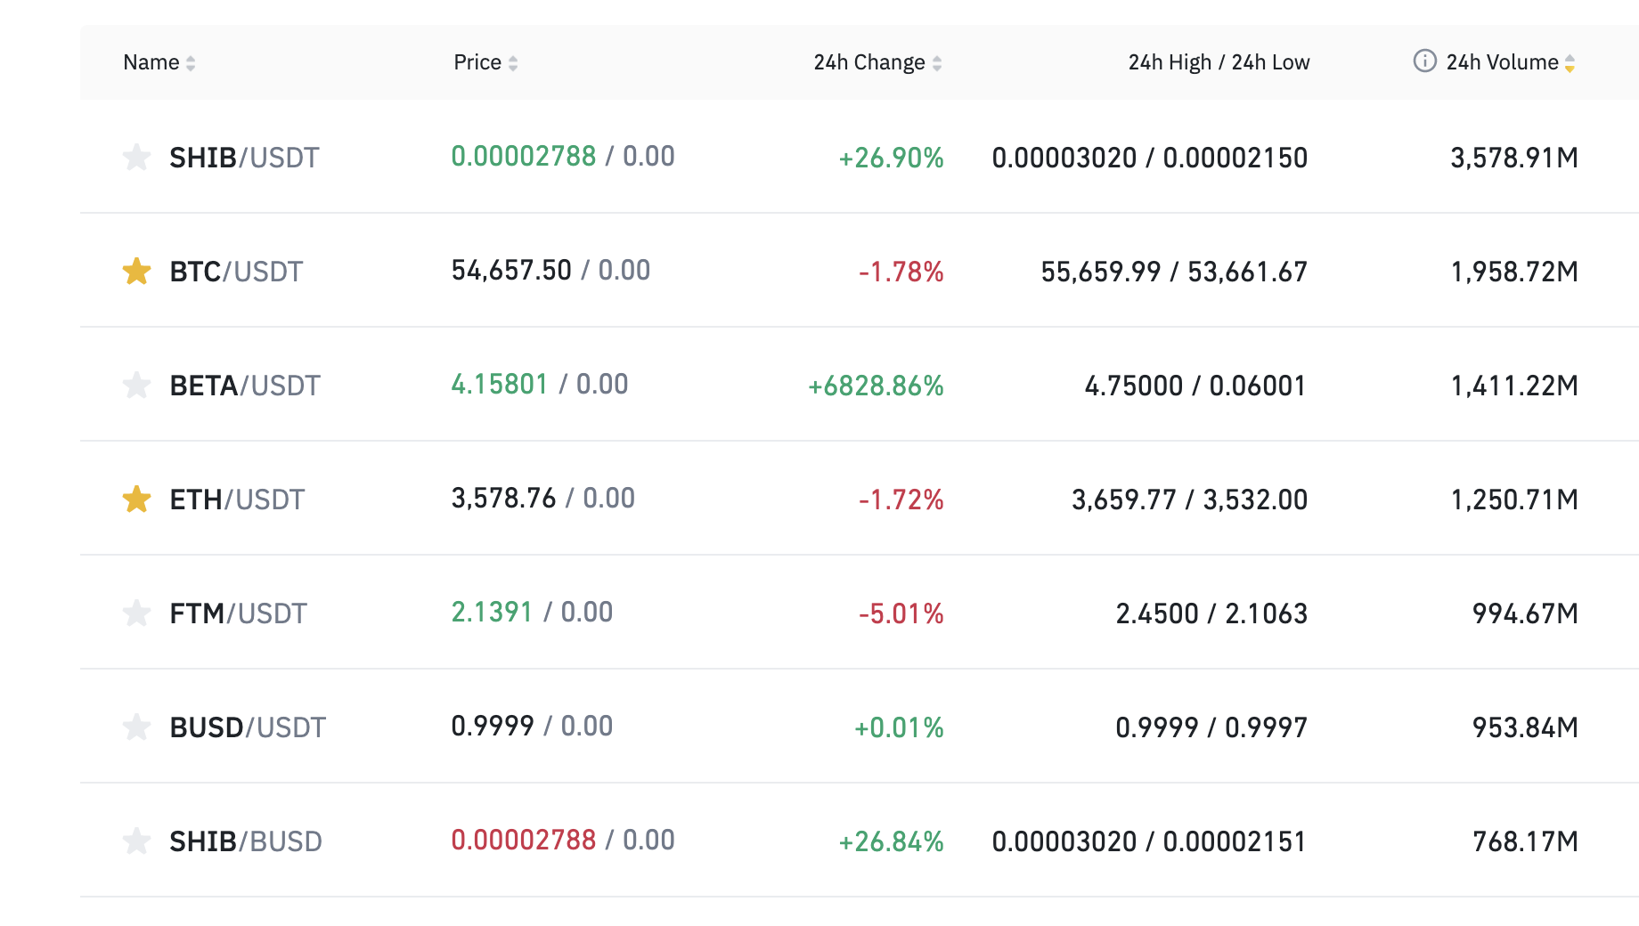The width and height of the screenshot is (1639, 926).
Task: Sort table by Name column
Action: tap(159, 62)
